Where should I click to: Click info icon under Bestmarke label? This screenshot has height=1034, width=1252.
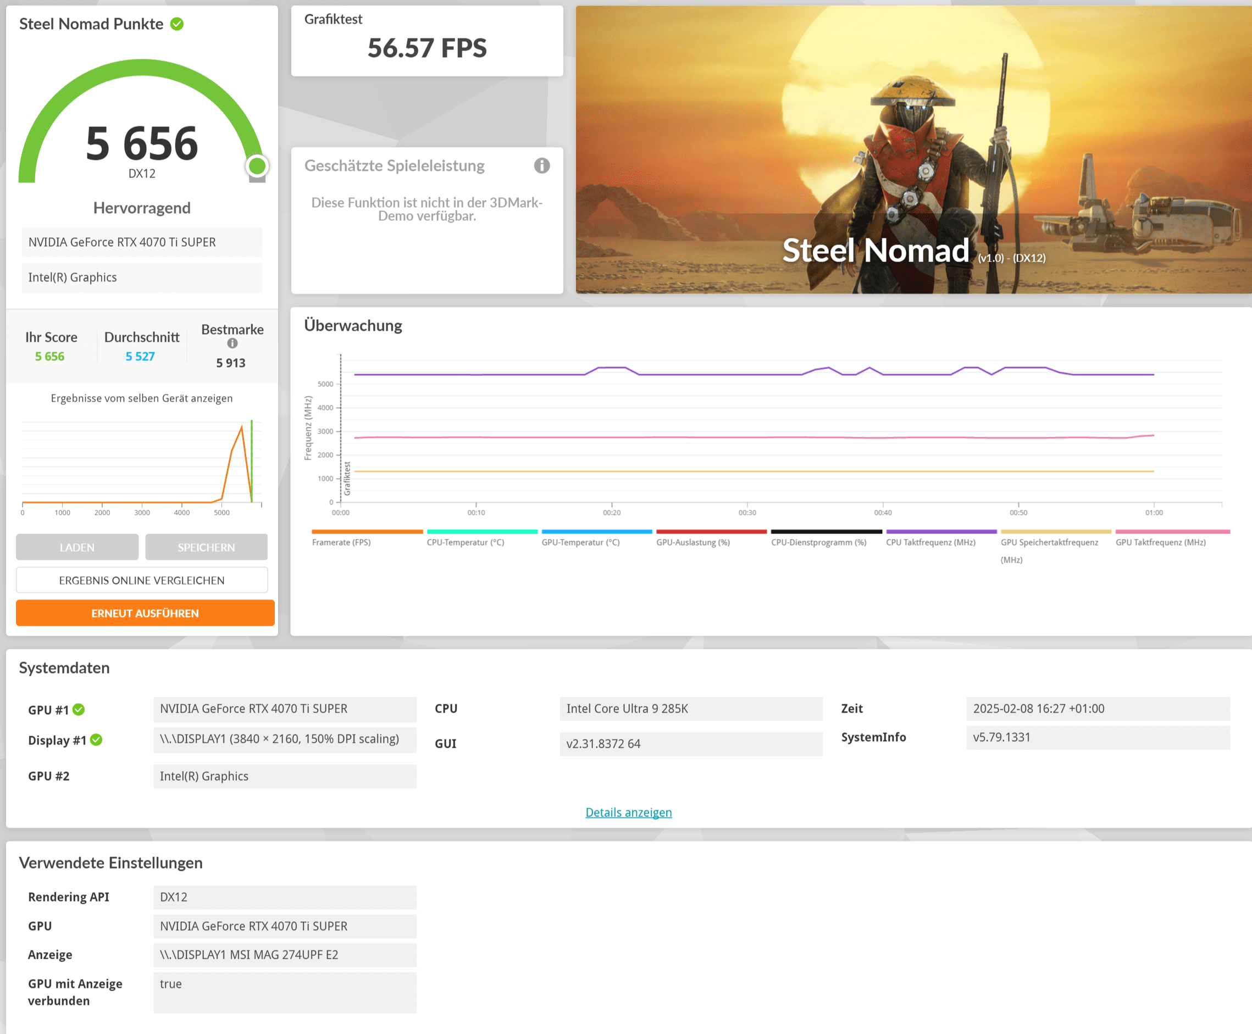click(232, 343)
